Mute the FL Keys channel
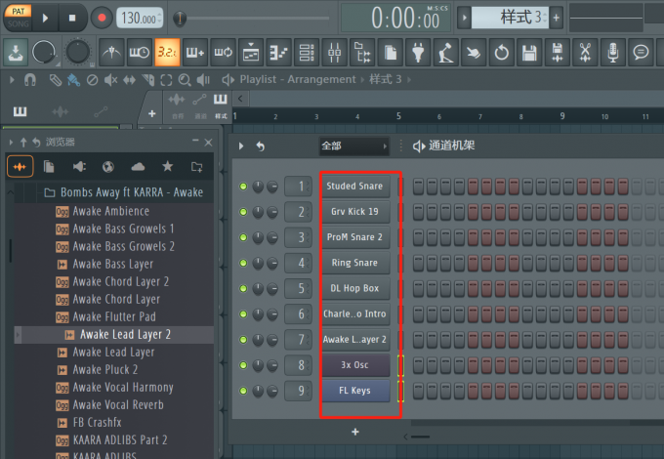 pyautogui.click(x=243, y=391)
